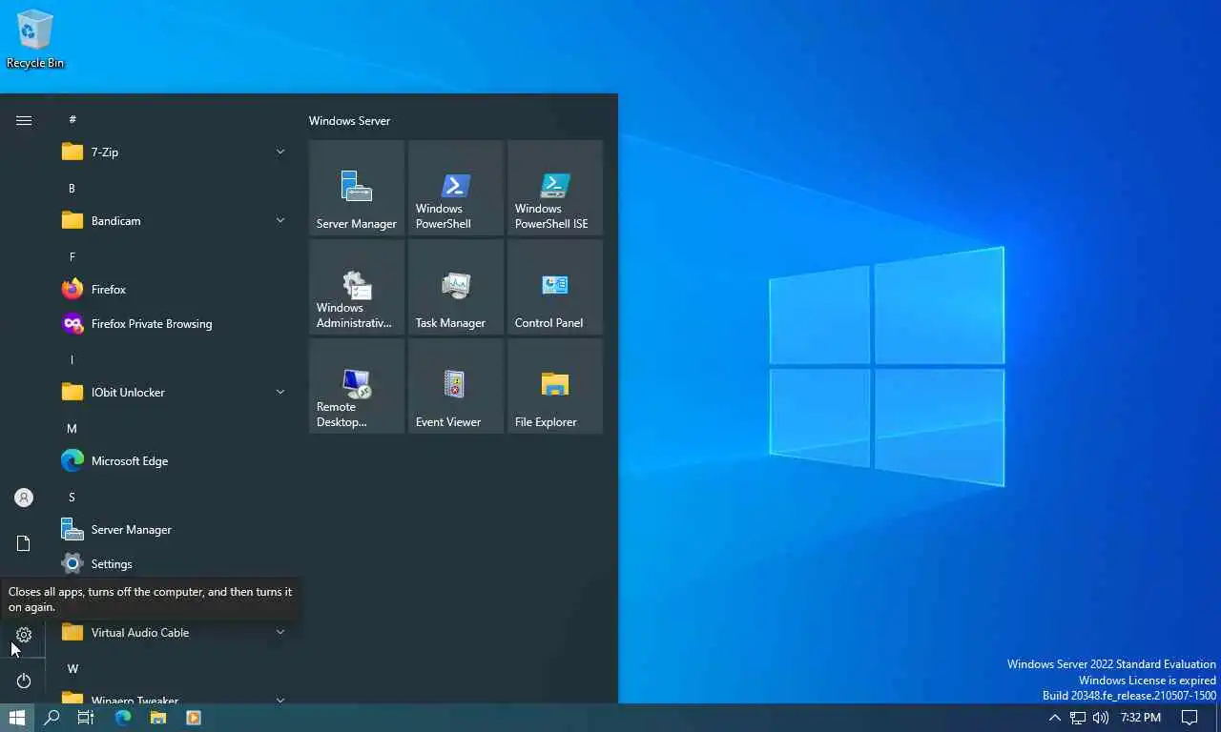
Task: Open Task View on the taskbar
Action: click(86, 718)
